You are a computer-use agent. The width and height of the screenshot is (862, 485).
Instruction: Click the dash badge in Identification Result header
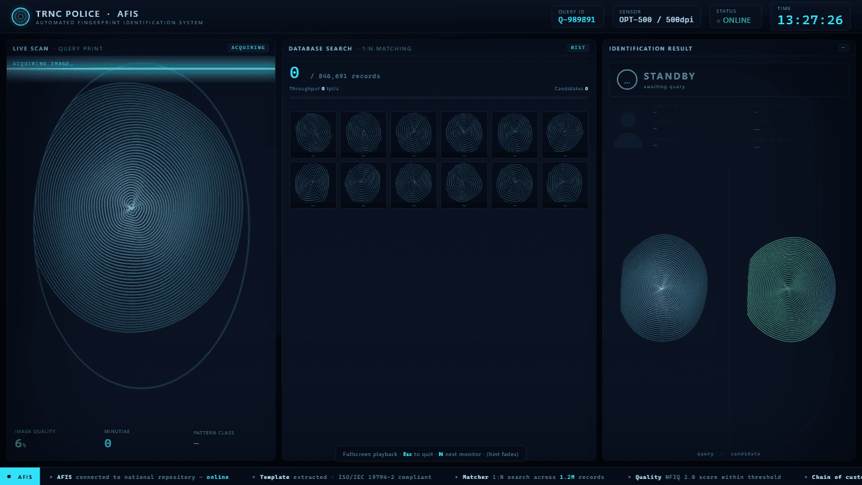click(843, 48)
